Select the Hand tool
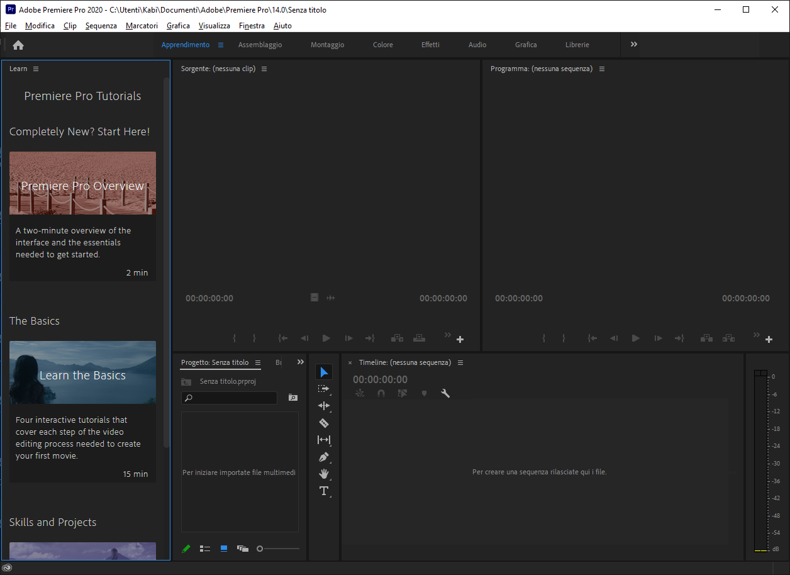This screenshot has width=790, height=575. coord(324,474)
